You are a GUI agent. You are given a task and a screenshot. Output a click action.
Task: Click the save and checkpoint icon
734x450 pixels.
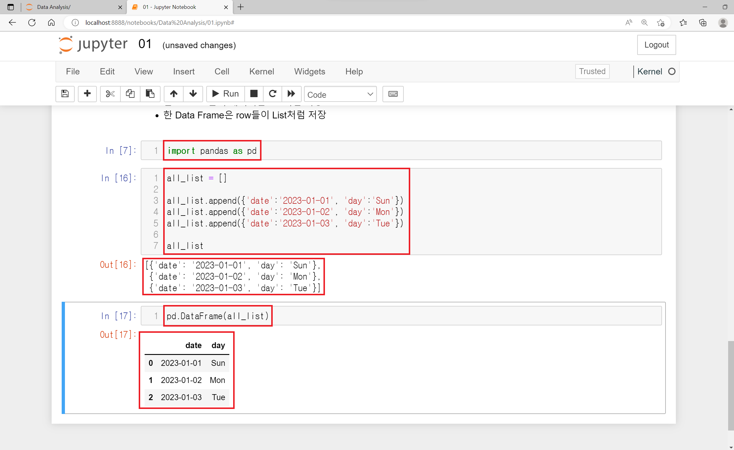[65, 94]
